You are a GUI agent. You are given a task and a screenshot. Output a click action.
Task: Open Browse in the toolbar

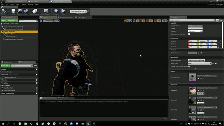pos(20,12)
